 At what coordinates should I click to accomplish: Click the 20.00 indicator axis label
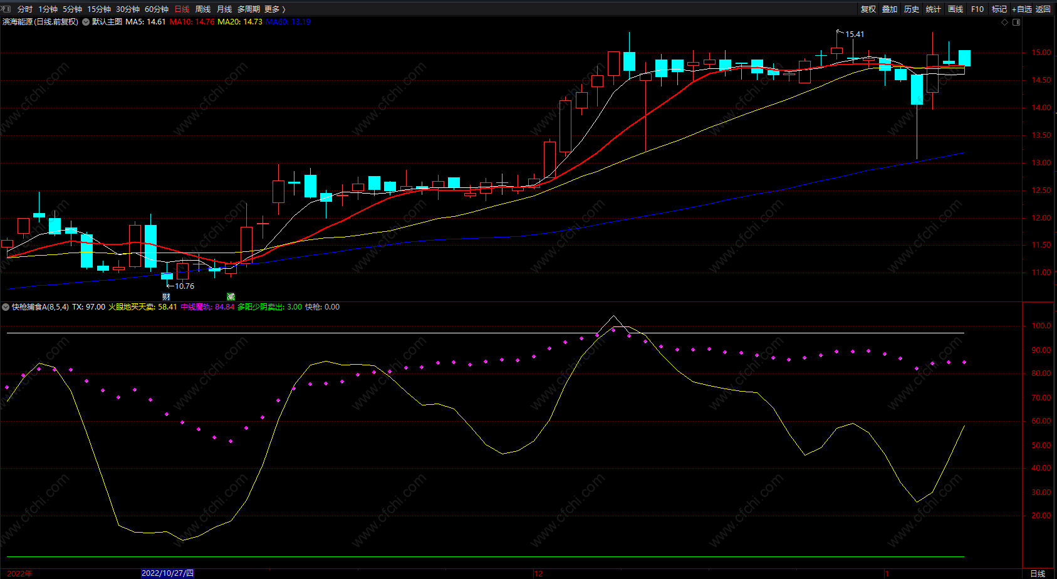pos(1041,516)
